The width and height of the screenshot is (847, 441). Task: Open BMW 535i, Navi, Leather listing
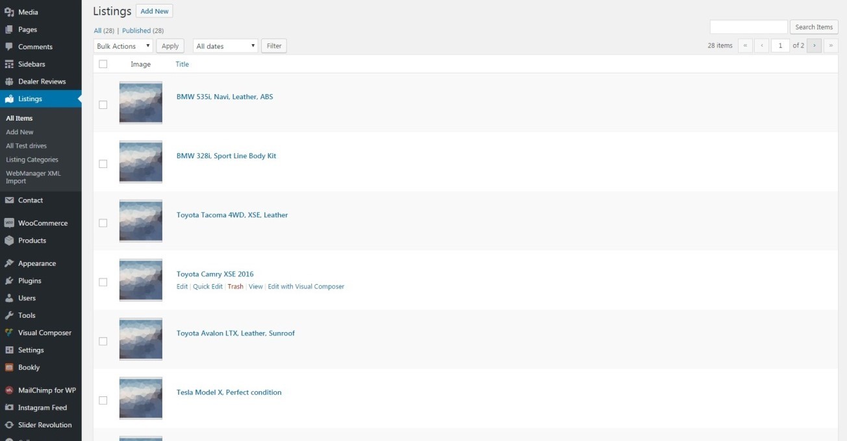[225, 97]
